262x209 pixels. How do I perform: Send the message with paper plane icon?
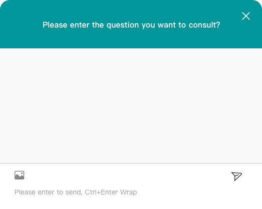(236, 176)
